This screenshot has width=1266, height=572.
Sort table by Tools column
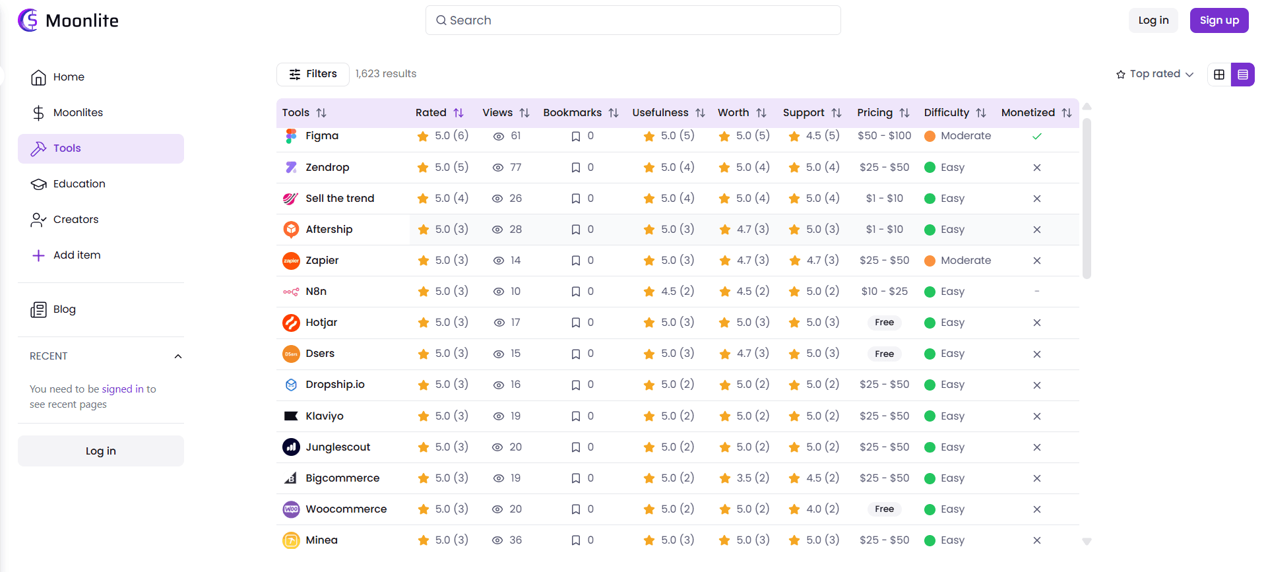(321, 113)
